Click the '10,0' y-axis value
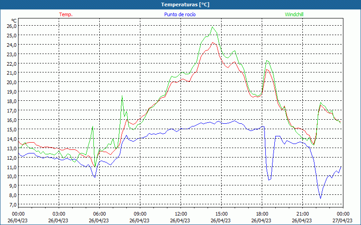 pyautogui.click(x=12, y=176)
